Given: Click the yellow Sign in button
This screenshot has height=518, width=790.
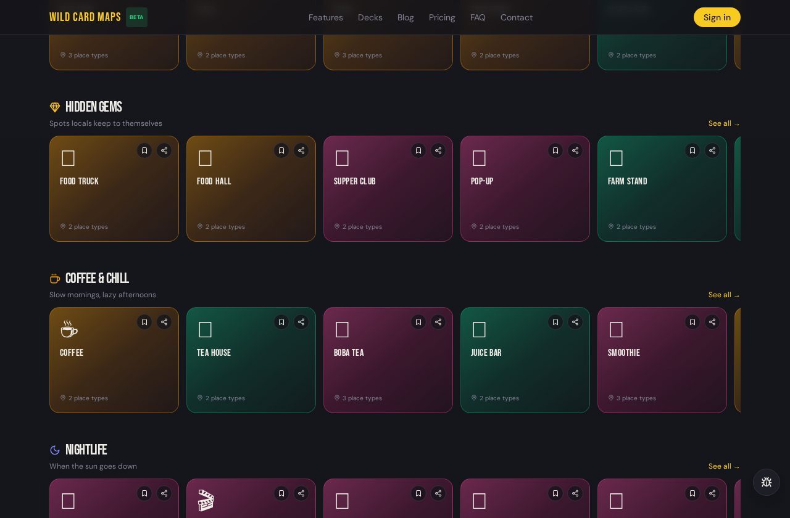Looking at the screenshot, I should click(717, 17).
